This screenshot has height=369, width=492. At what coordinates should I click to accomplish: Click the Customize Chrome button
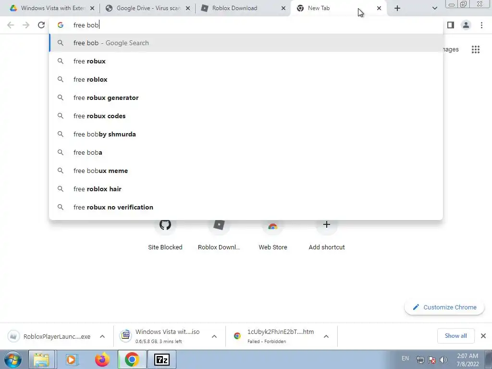(x=444, y=307)
